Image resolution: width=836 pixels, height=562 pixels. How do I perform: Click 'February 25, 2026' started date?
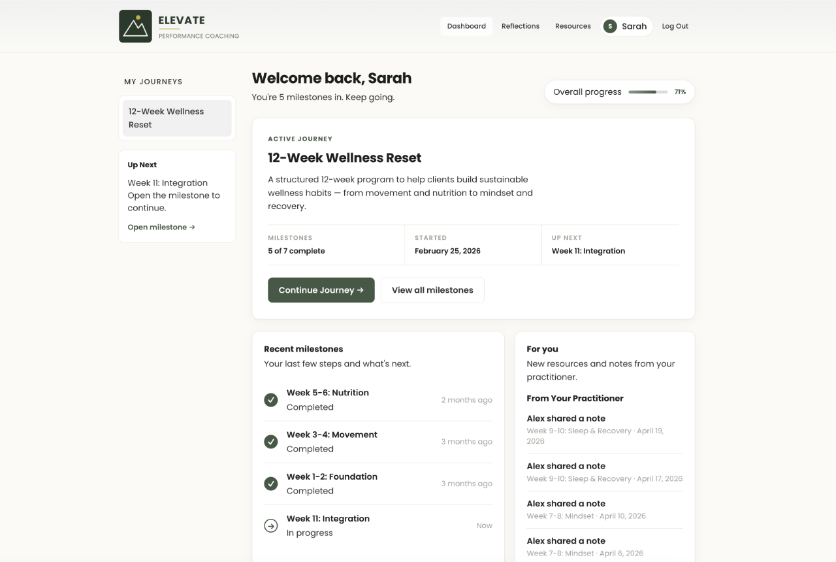click(x=447, y=251)
